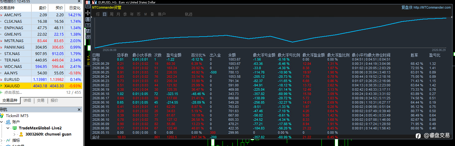The image size is (455, 146).
Task: Click the 账户 accounts people icon
Action: click(x=8, y=122)
